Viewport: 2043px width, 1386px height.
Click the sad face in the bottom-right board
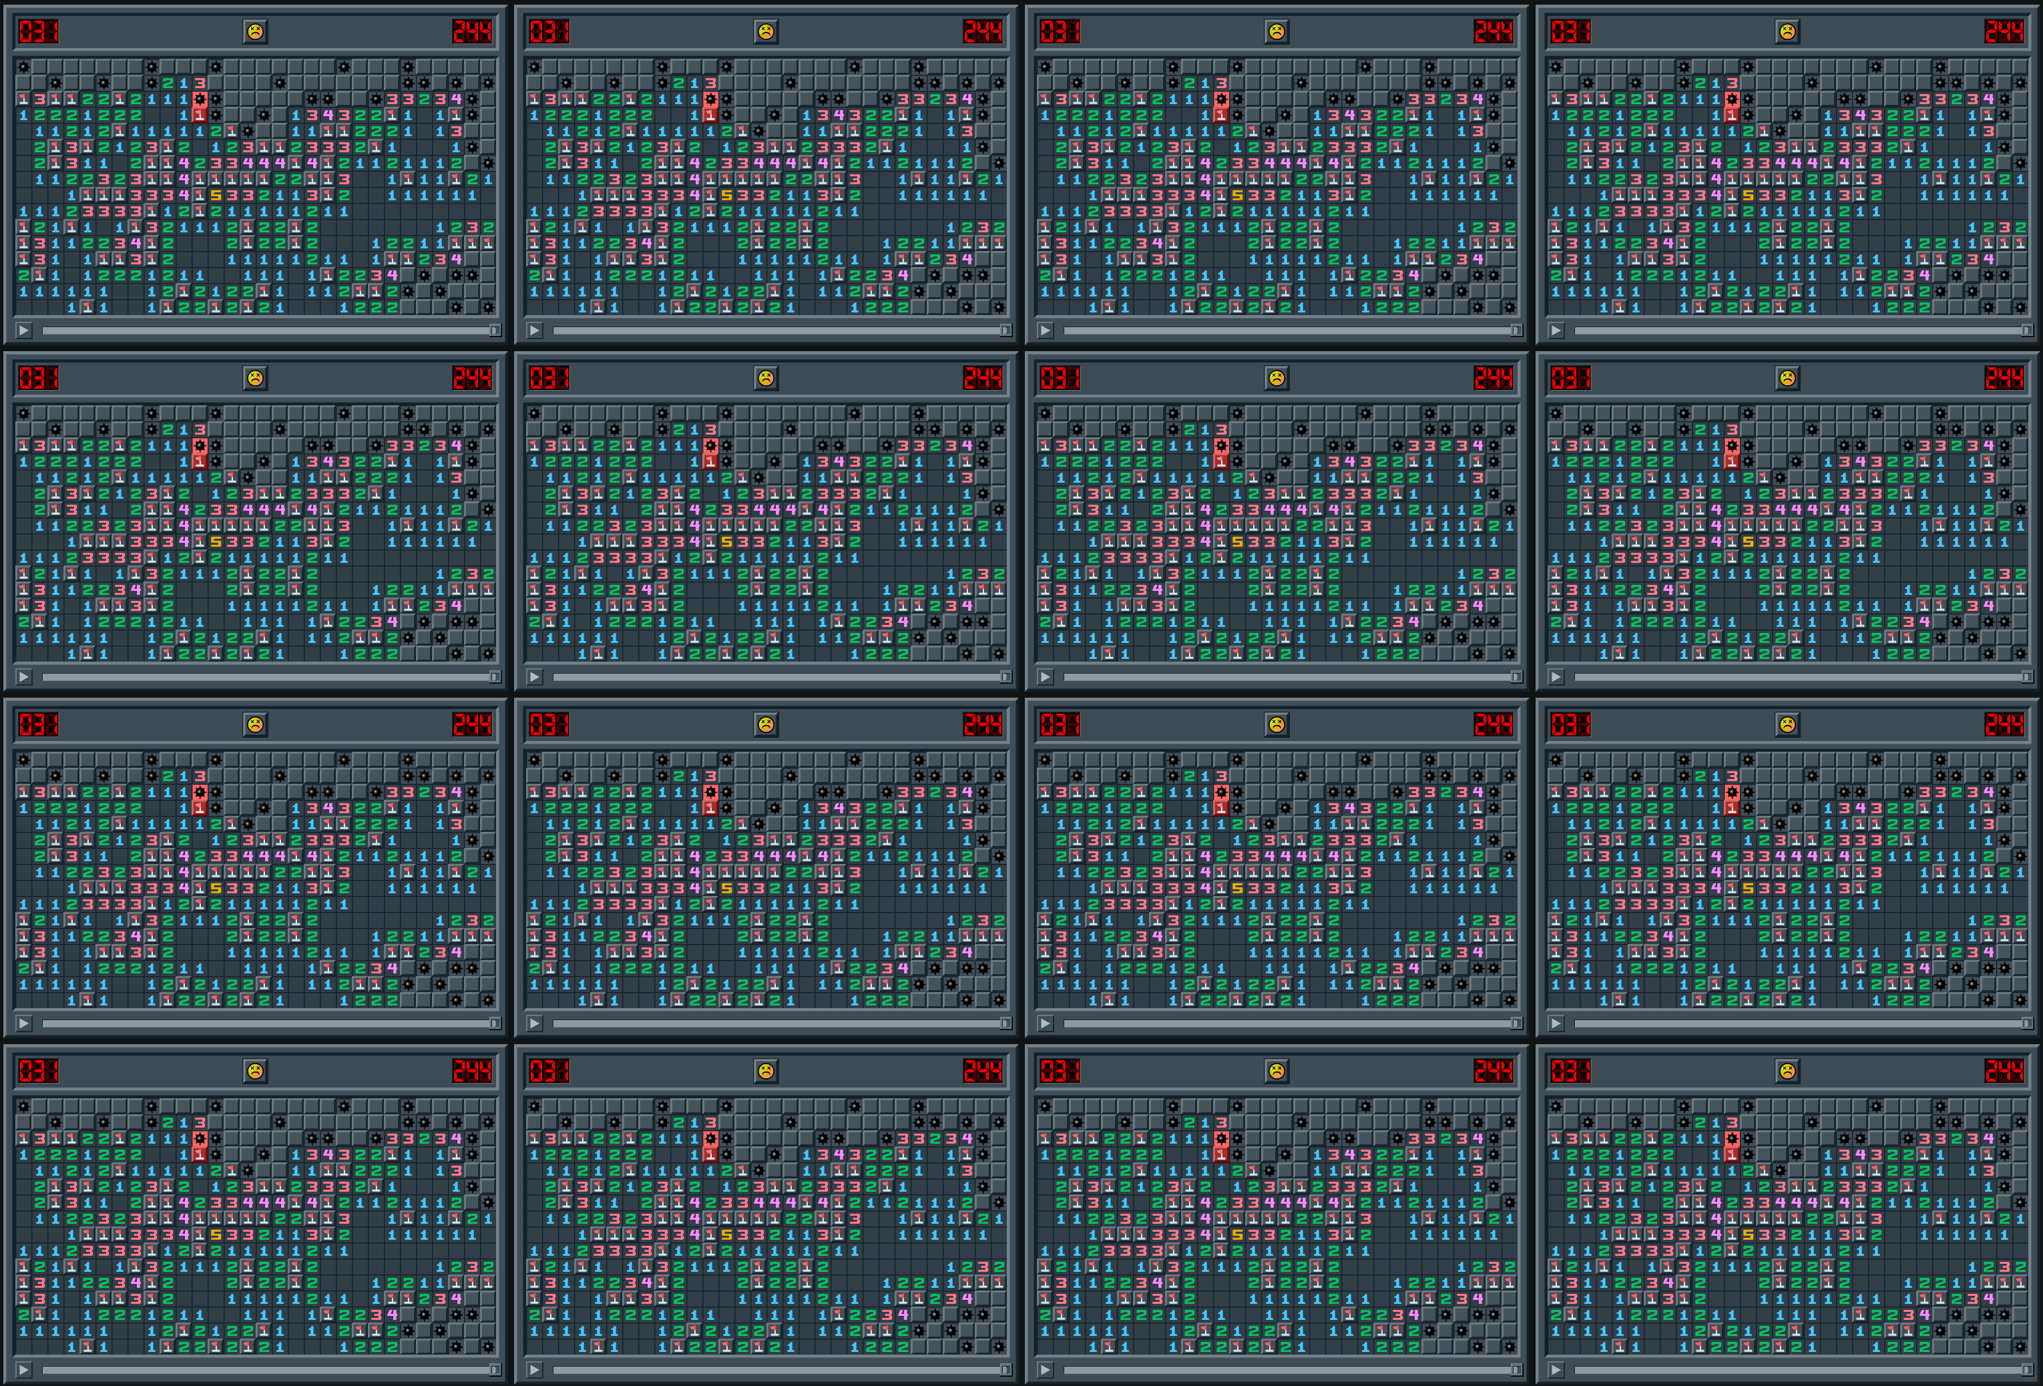pos(1787,1070)
